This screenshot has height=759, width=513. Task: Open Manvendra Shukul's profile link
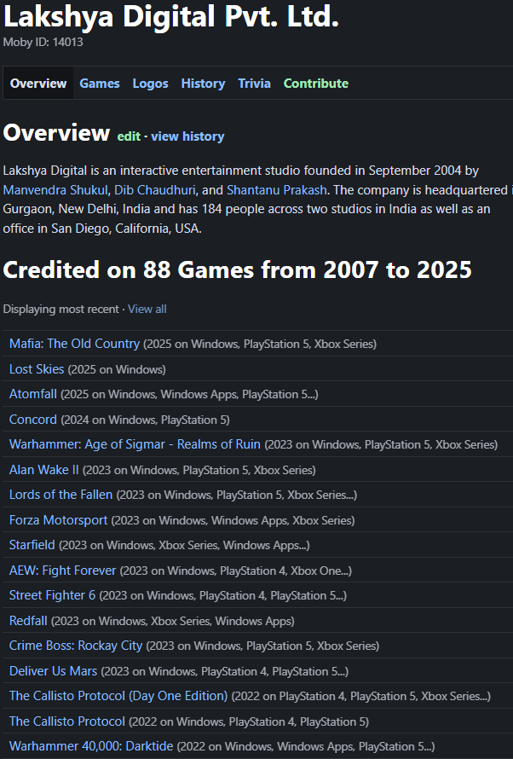[x=55, y=189]
